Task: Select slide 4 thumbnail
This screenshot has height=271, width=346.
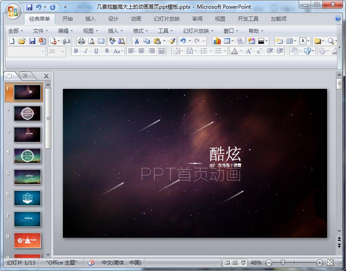Action: tap(28, 156)
